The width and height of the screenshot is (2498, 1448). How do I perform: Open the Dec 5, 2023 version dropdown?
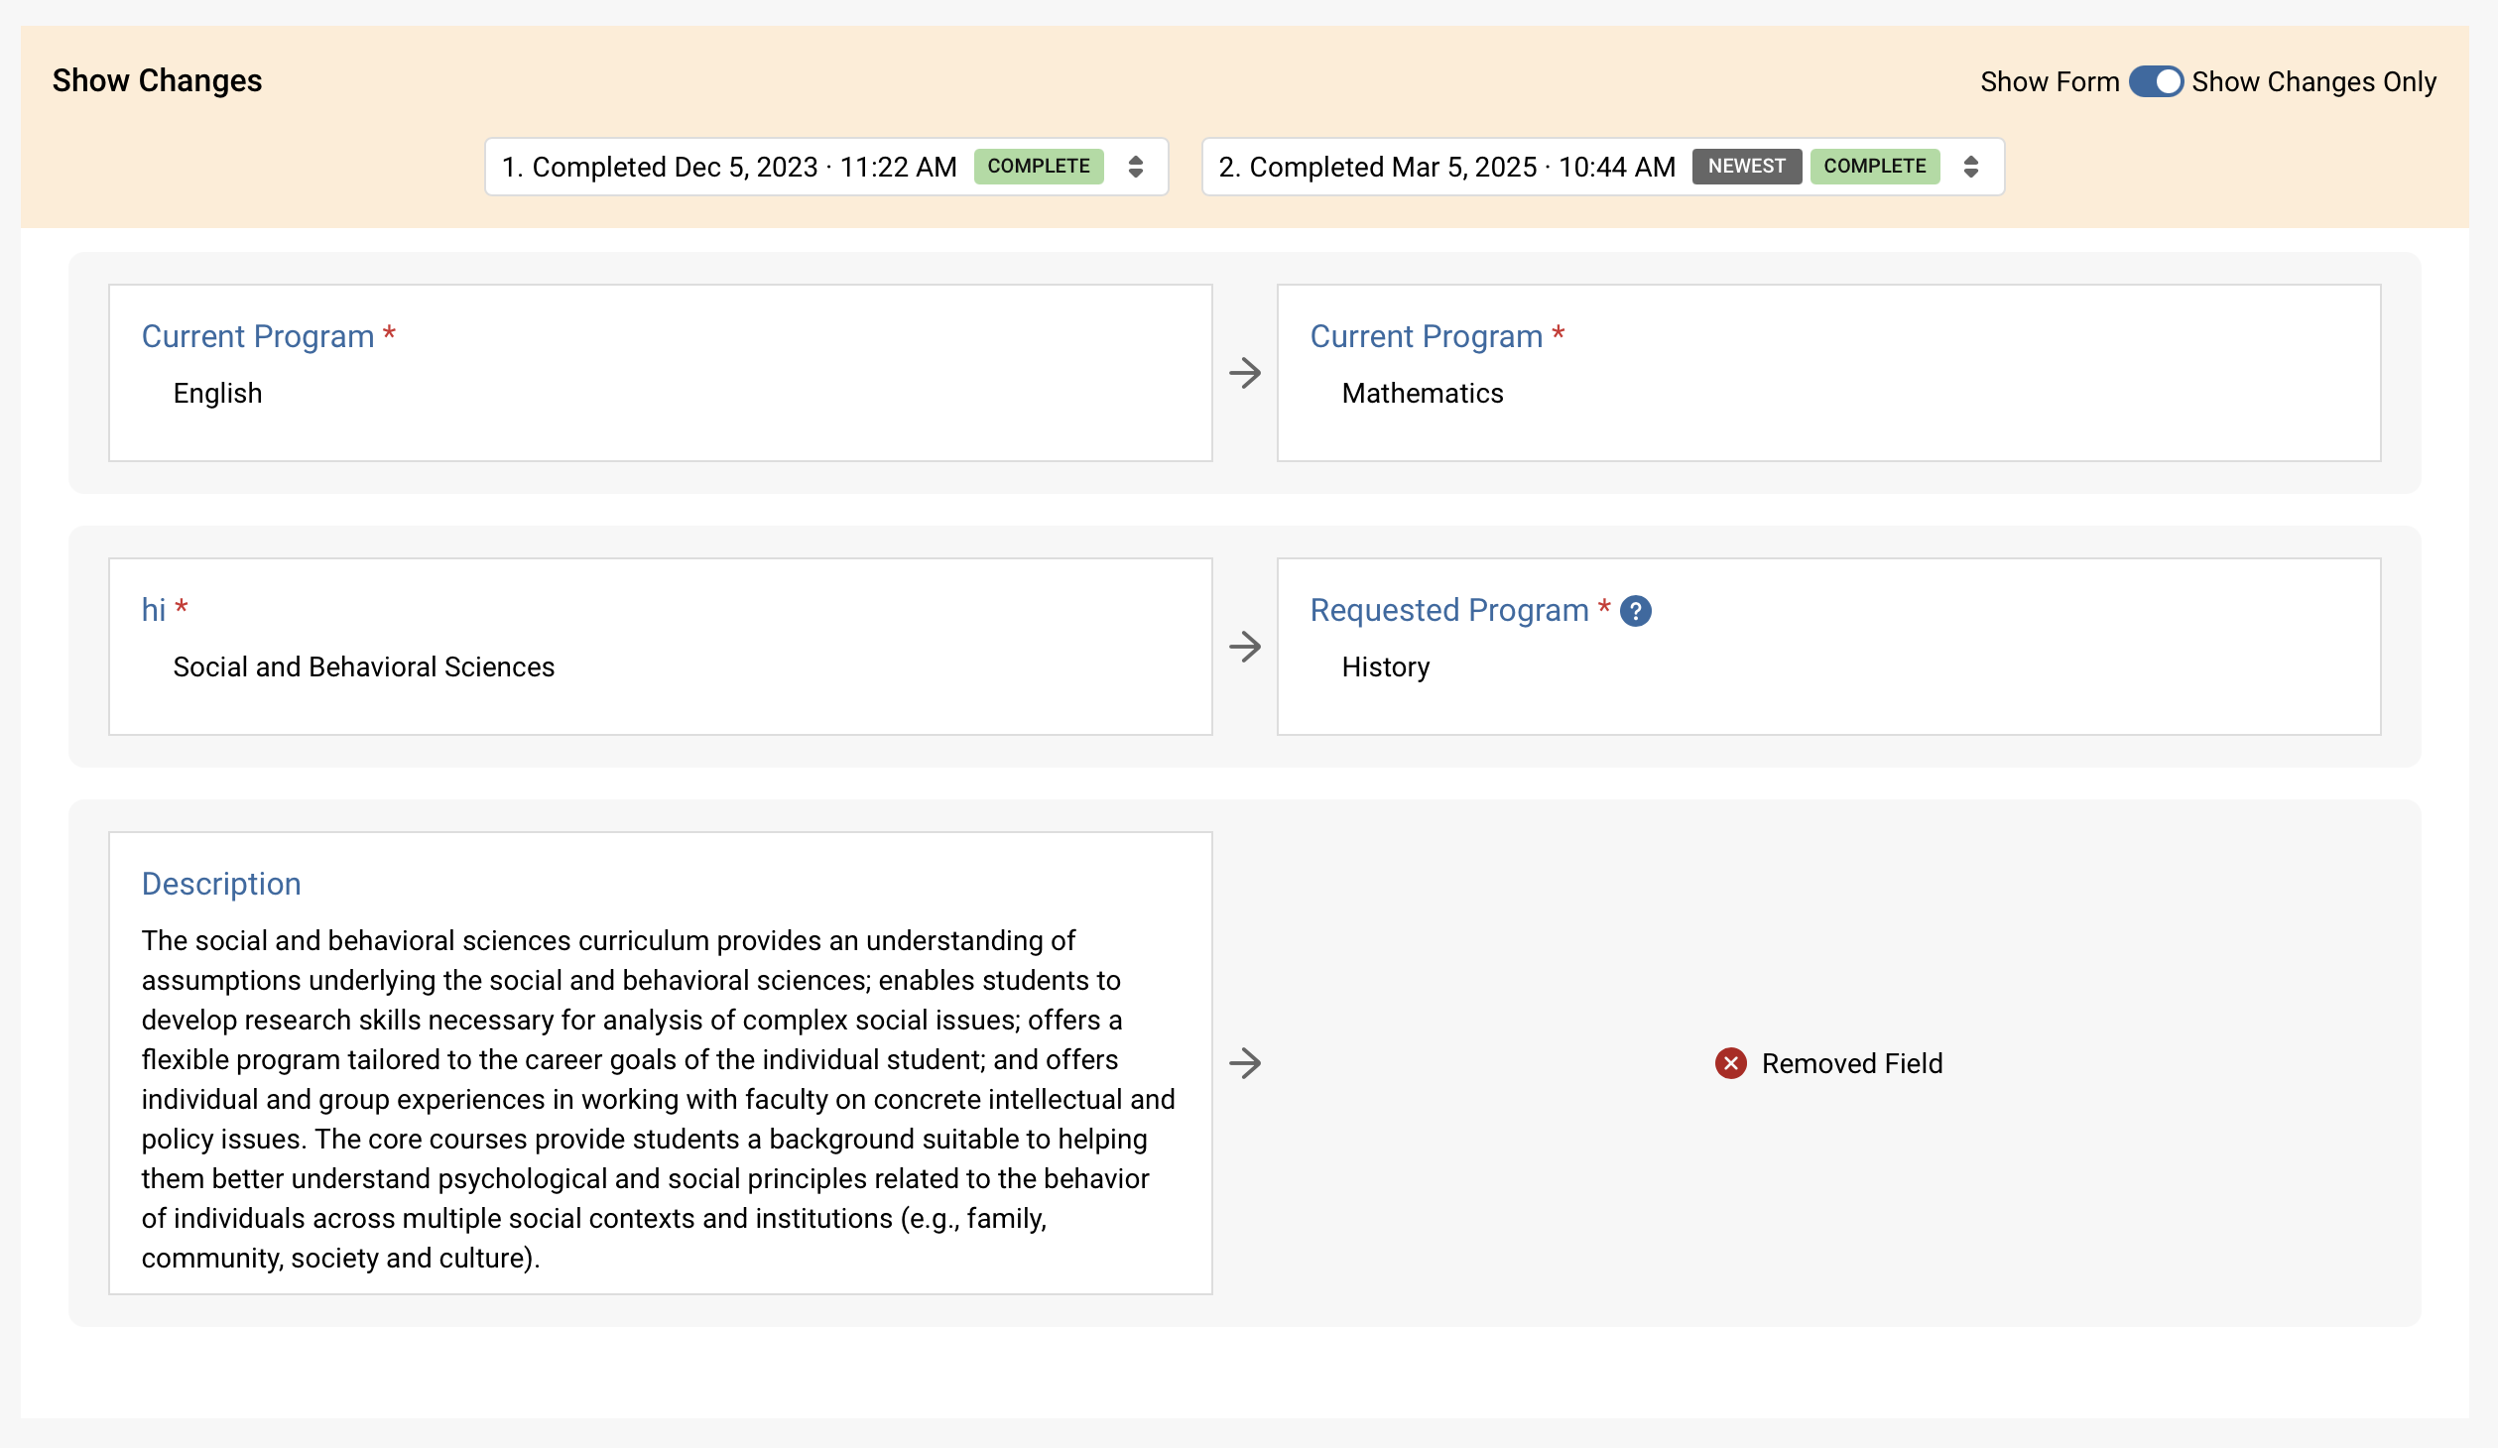click(729, 167)
